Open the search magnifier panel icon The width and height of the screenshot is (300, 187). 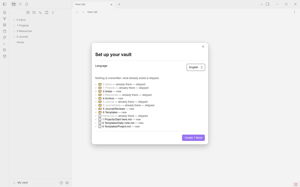click(20, 4)
